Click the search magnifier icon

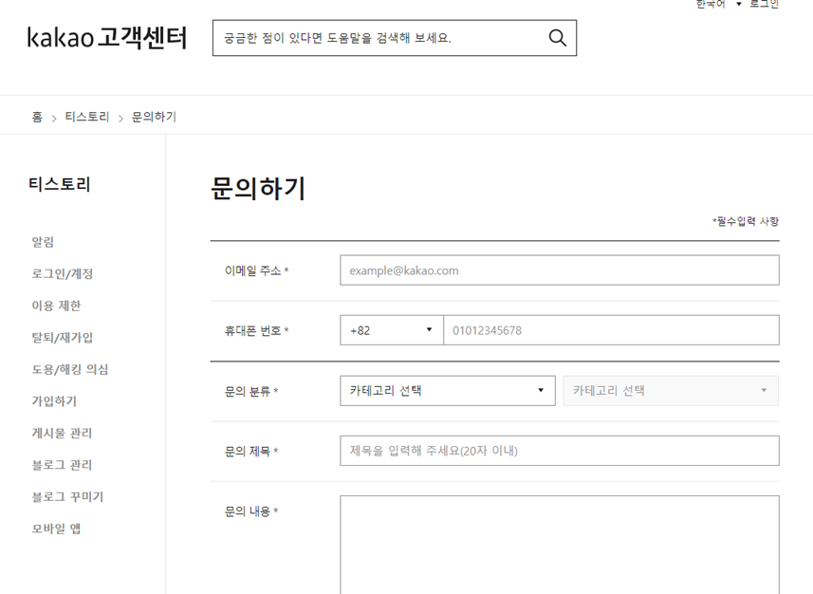[x=558, y=38]
